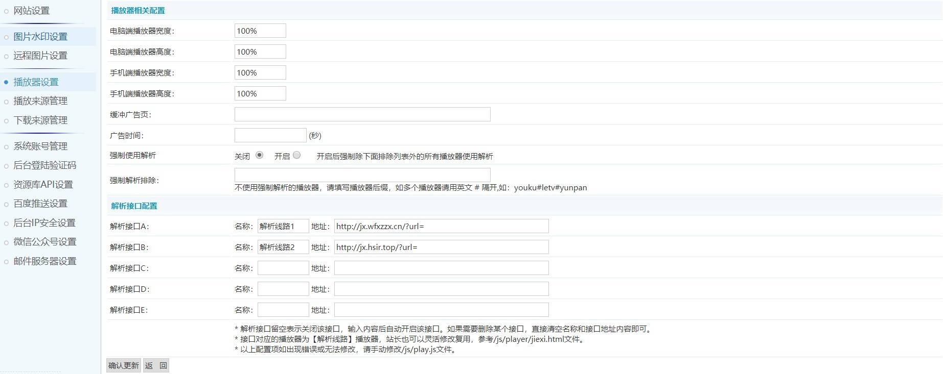Viewport: 943px width, 374px height.
Task: Open 网站设置 in the sidebar
Action: pyautogui.click(x=31, y=11)
